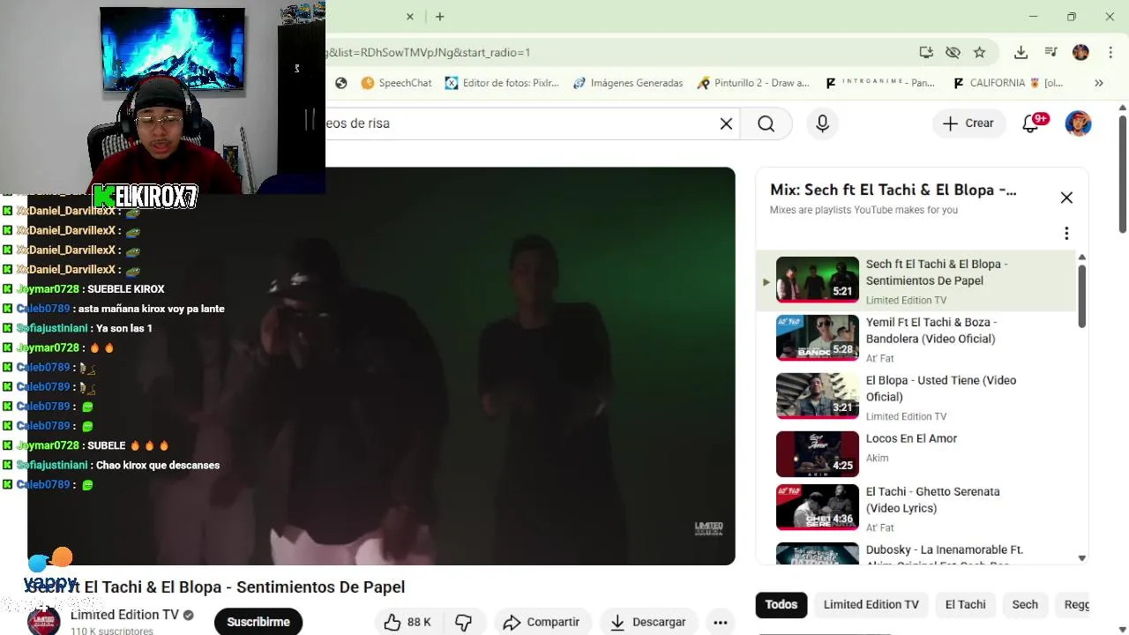Click the Compartir share button
This screenshot has height=635, width=1129.
[542, 623]
